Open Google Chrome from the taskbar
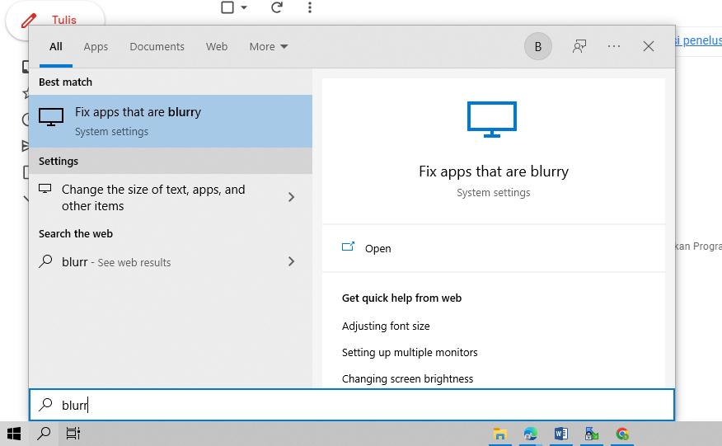This screenshot has width=722, height=446. click(622, 434)
